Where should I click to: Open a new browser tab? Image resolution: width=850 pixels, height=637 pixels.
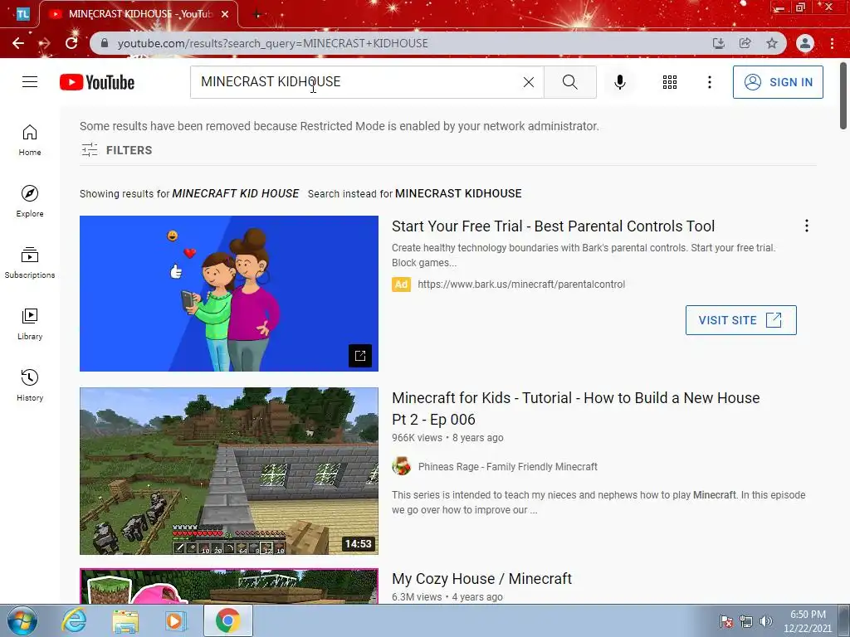256,15
